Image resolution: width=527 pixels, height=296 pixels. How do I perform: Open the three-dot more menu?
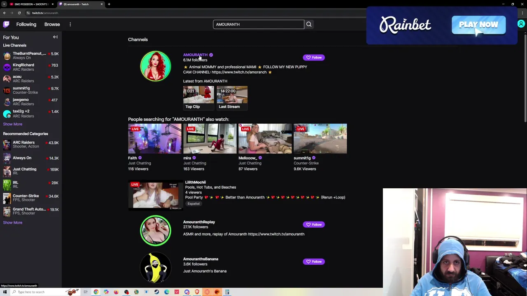70,24
